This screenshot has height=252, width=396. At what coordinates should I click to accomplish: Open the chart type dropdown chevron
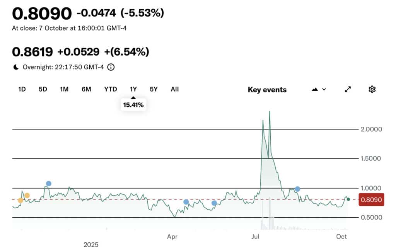324,89
